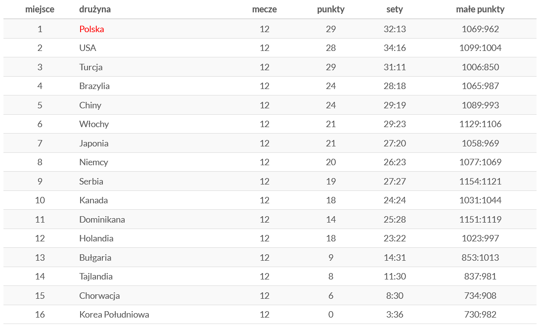Image resolution: width=537 pixels, height=325 pixels.
Task: Click the 'drużyna' column header
Action: (x=95, y=9)
